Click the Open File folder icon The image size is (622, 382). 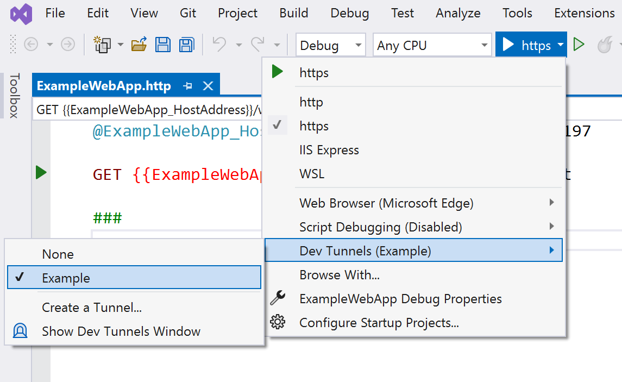(139, 45)
